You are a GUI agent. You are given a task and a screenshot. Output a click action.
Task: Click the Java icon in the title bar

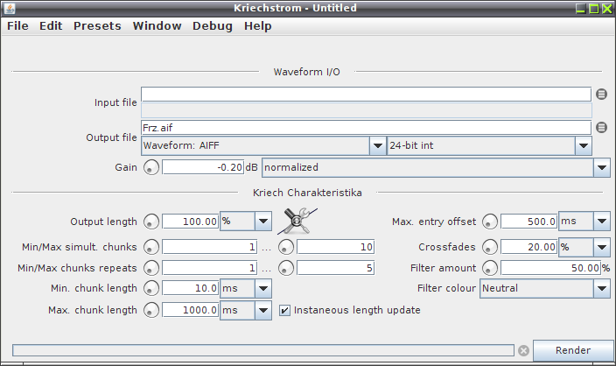click(10, 8)
